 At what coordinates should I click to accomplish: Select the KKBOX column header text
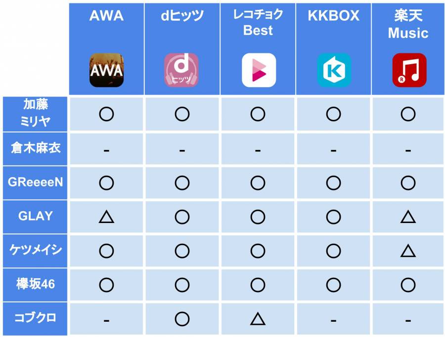tap(333, 16)
